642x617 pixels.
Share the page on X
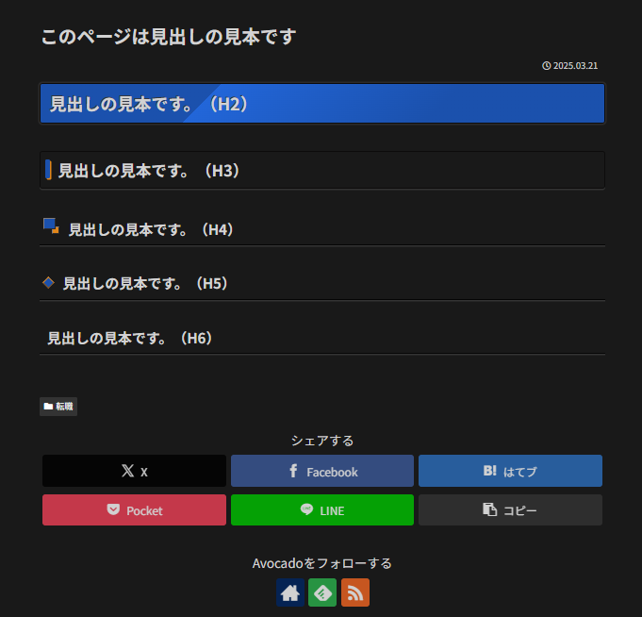pos(134,471)
